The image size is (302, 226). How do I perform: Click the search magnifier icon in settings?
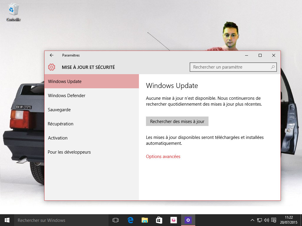point(273,67)
